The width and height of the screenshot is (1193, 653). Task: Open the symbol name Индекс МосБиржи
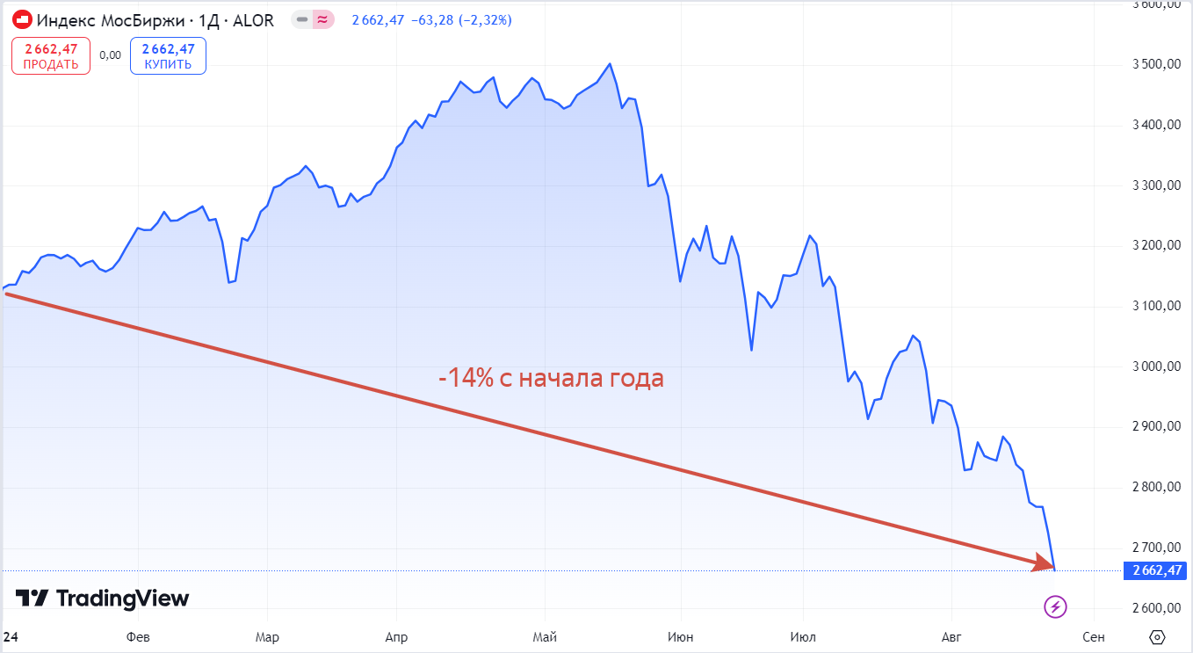111,19
